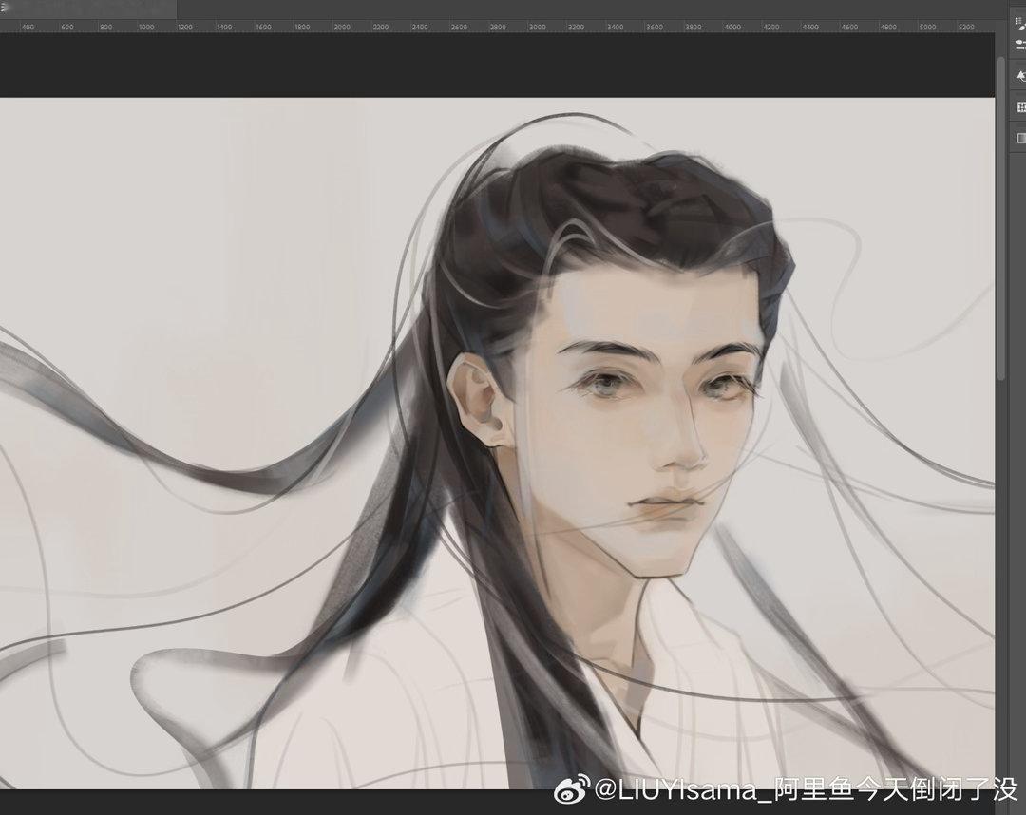
Task: Click the 5200 mark on horizontal ruler
Action: [x=966, y=27]
